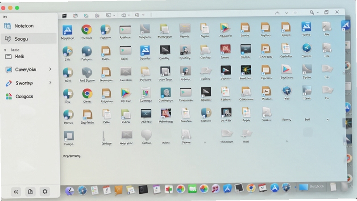Select the Sooqu sidebar entry

[x=29, y=39]
